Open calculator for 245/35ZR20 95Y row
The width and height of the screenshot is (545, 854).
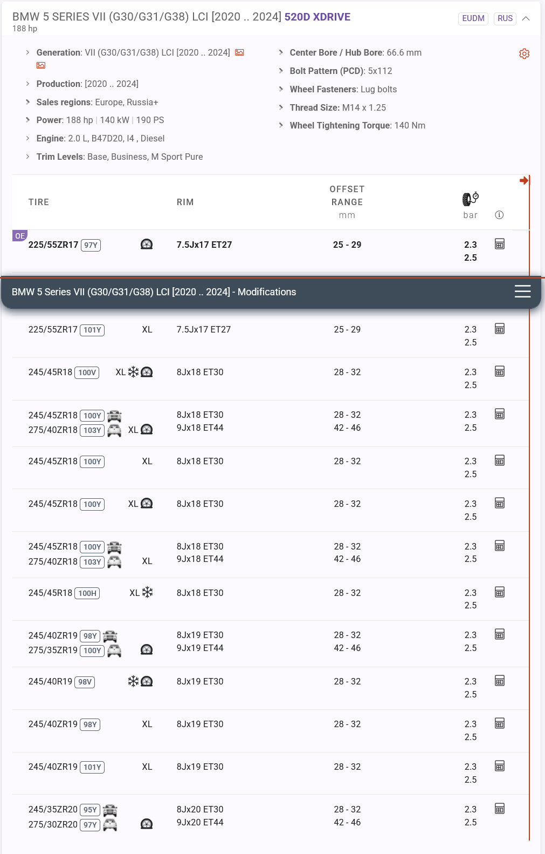click(500, 809)
